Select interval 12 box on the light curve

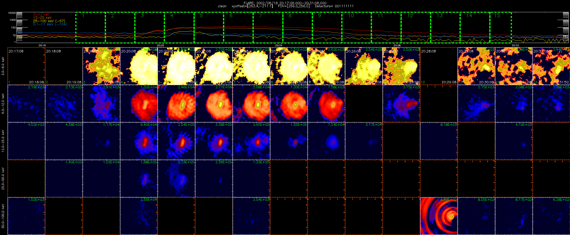click(416, 27)
